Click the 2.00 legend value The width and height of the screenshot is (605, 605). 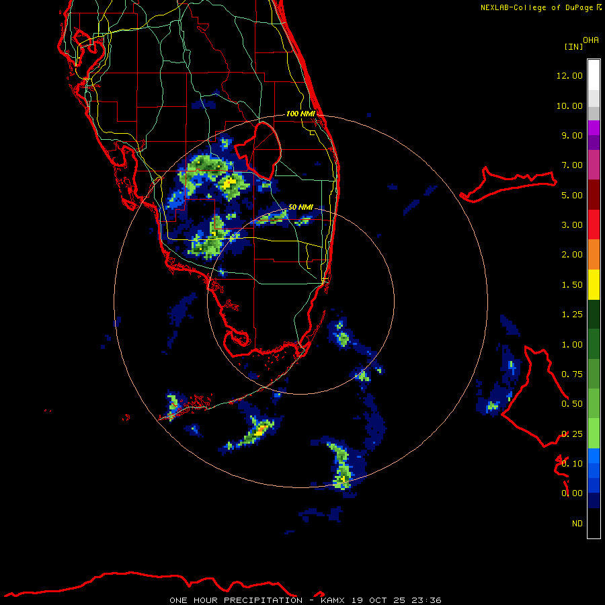coord(572,255)
